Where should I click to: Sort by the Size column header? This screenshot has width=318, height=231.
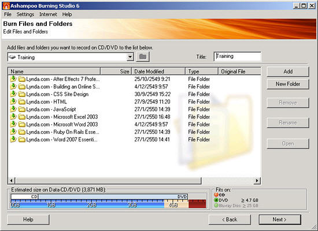tap(116, 72)
